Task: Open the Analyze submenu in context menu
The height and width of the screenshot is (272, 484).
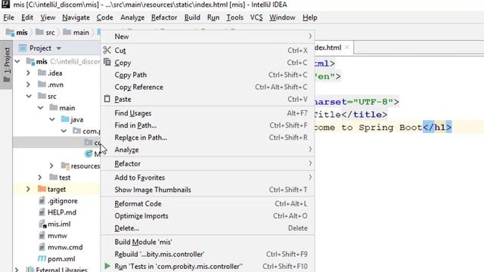Action: [x=207, y=150]
